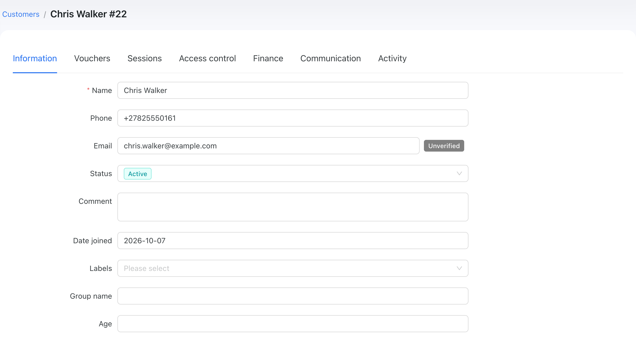Open the Finance tab
Viewport: 636px width, 341px height.
coord(268,58)
